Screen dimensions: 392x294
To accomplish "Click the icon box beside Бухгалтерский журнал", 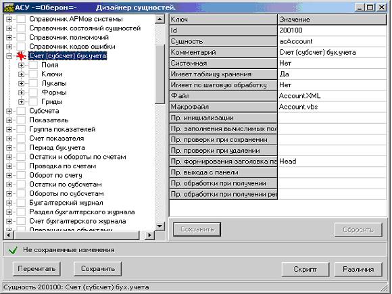I will pyautogui.click(x=21, y=203).
